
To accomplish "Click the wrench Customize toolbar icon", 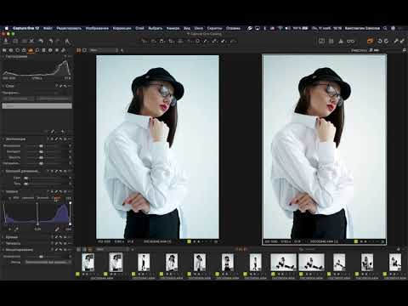I will coord(396,41).
